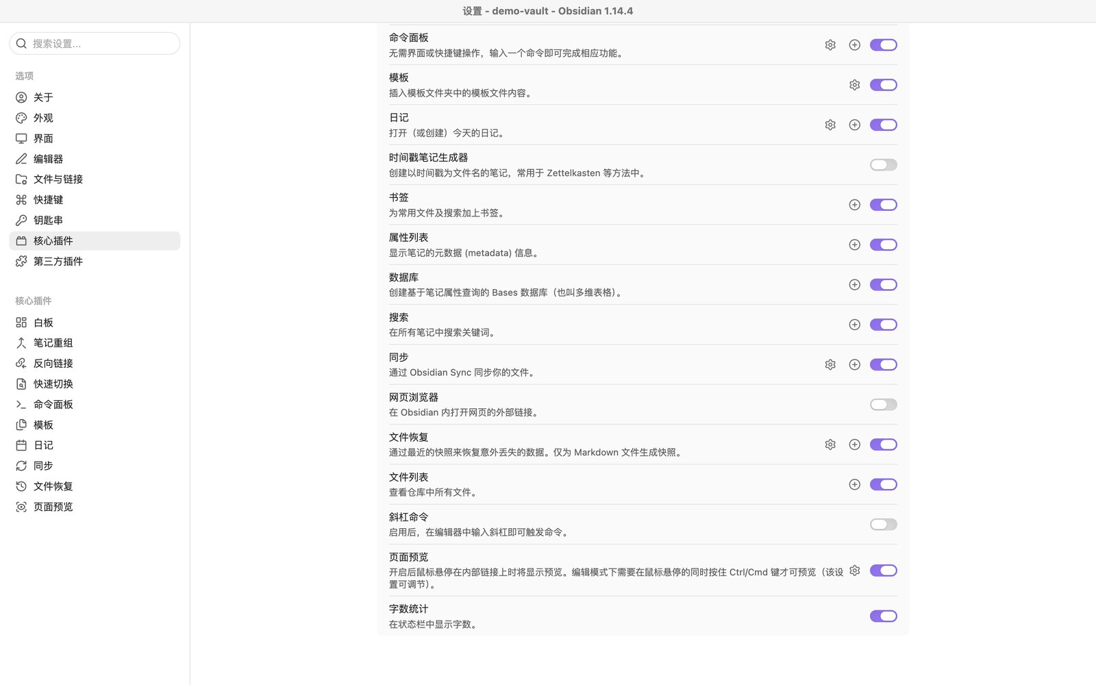Click the hotkey plus icon for 日记
This screenshot has width=1096, height=685.
pyautogui.click(x=854, y=125)
